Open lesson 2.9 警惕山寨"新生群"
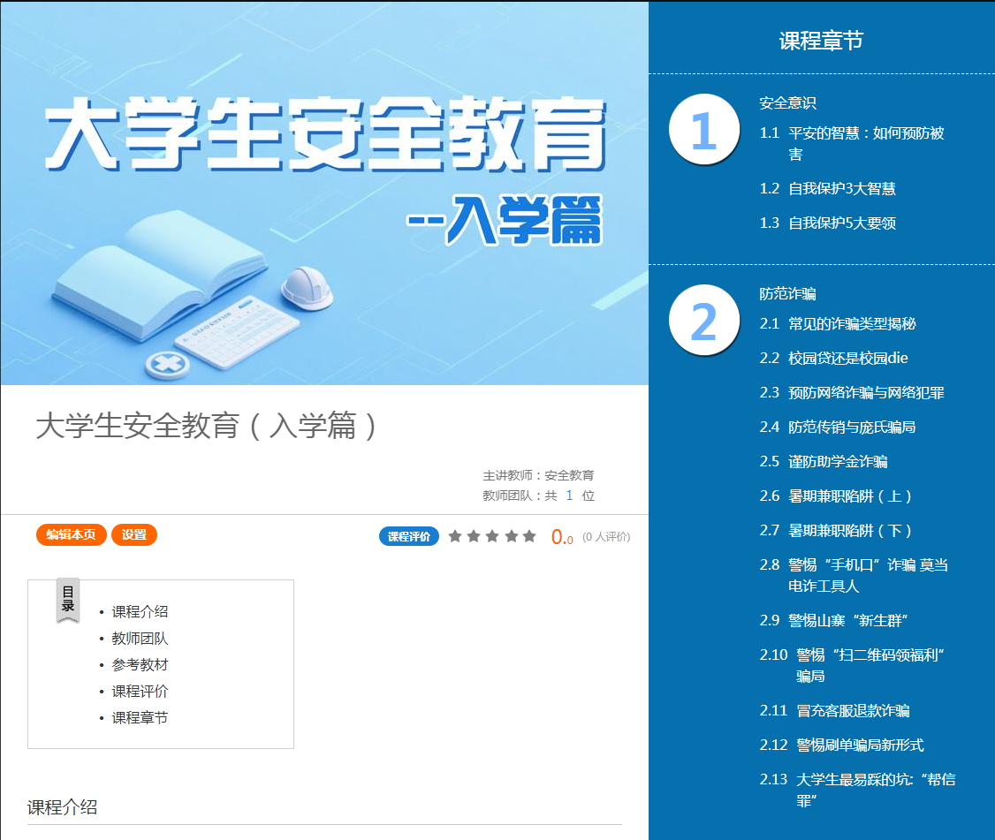The height and width of the screenshot is (840, 995). (848, 620)
